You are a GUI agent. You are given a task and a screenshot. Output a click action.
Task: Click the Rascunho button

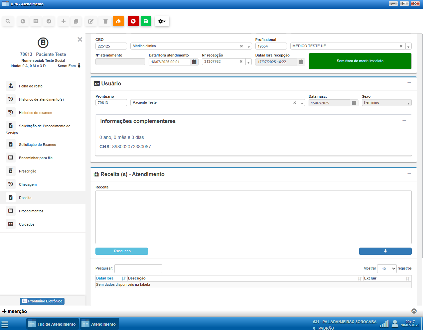[122, 251]
